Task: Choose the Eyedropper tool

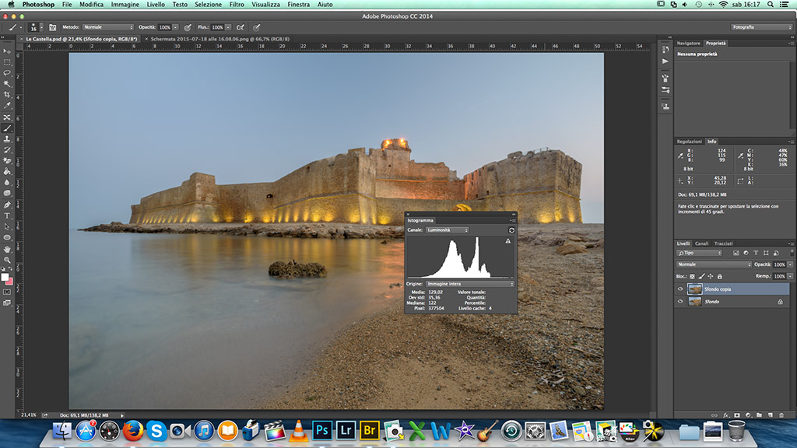Action: (x=7, y=106)
